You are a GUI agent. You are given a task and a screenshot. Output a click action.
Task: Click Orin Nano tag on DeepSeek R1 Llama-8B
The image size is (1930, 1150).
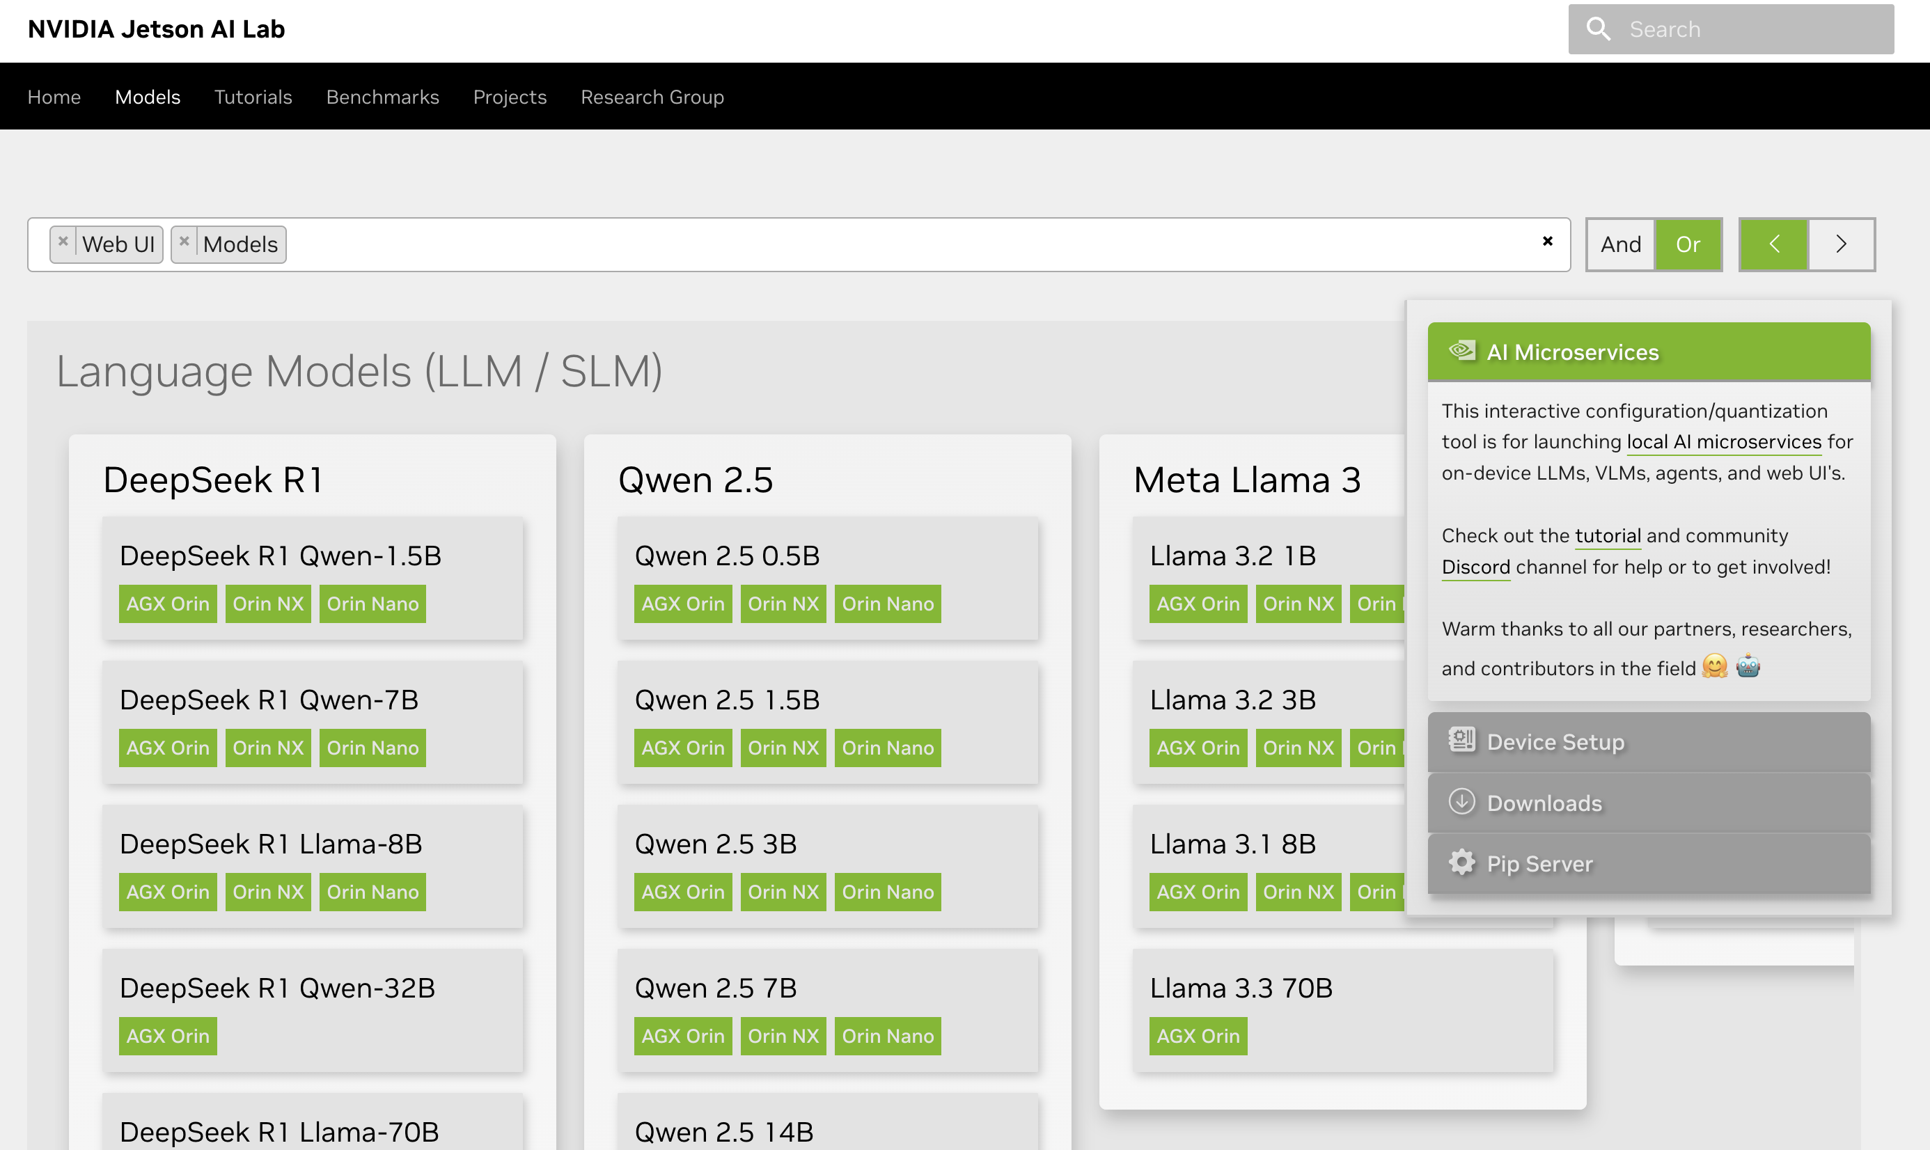(372, 892)
